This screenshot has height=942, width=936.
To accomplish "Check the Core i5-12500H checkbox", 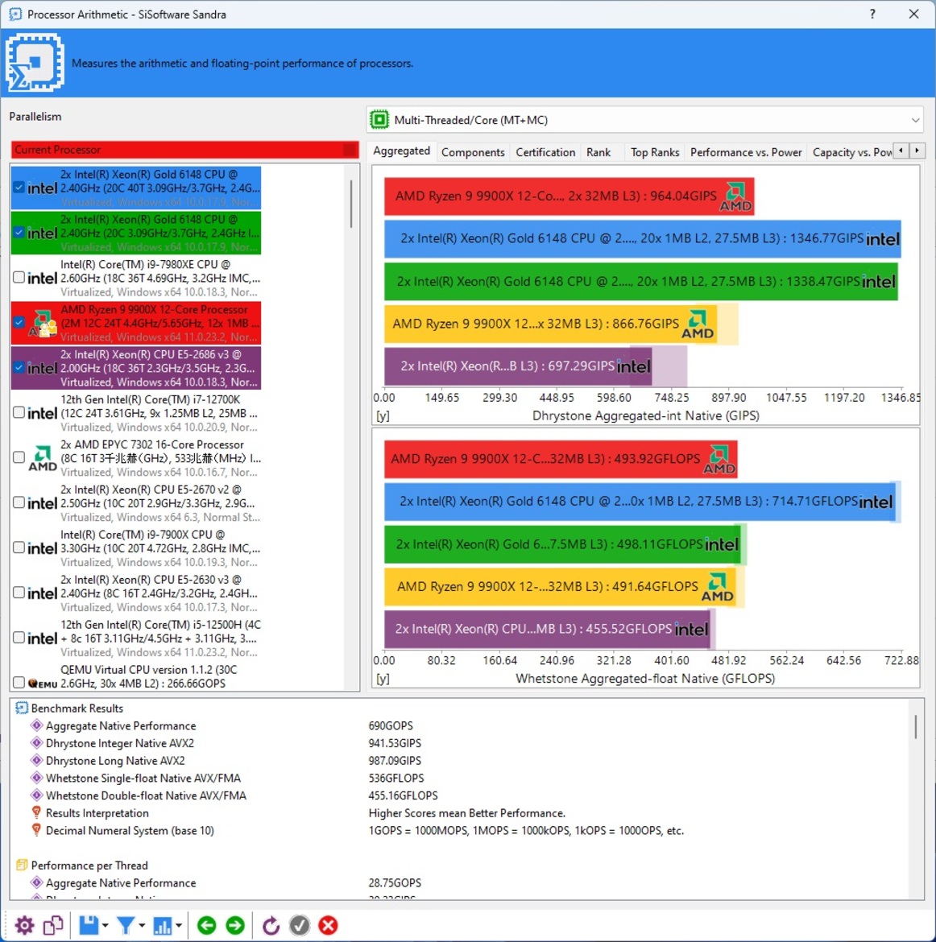I will point(19,638).
